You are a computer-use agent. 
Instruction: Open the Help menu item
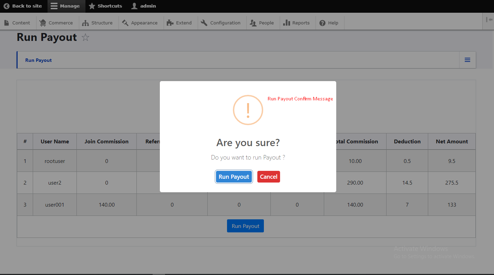329,23
